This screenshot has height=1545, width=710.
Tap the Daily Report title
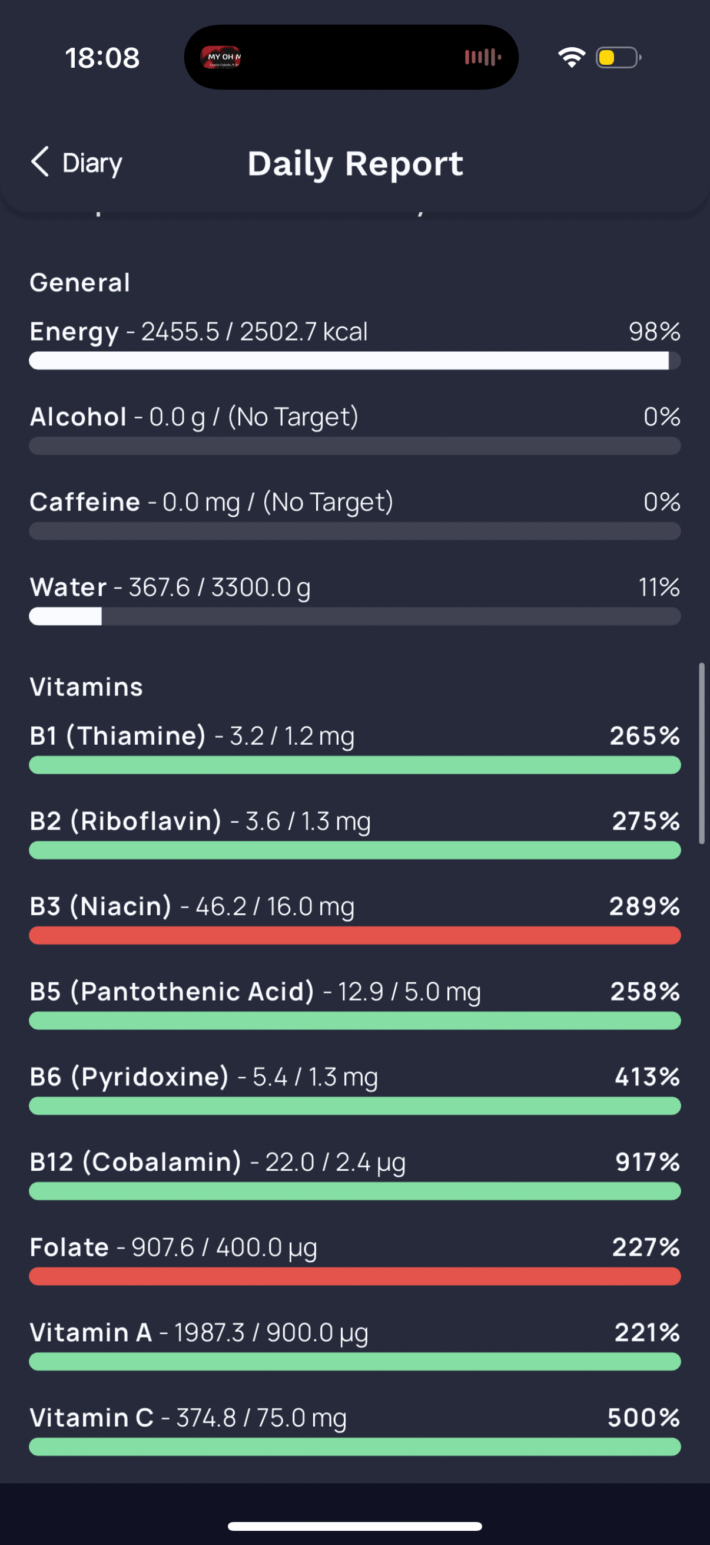point(356,164)
